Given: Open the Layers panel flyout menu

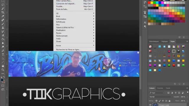Looking at the screenshot, I should click(187, 88).
